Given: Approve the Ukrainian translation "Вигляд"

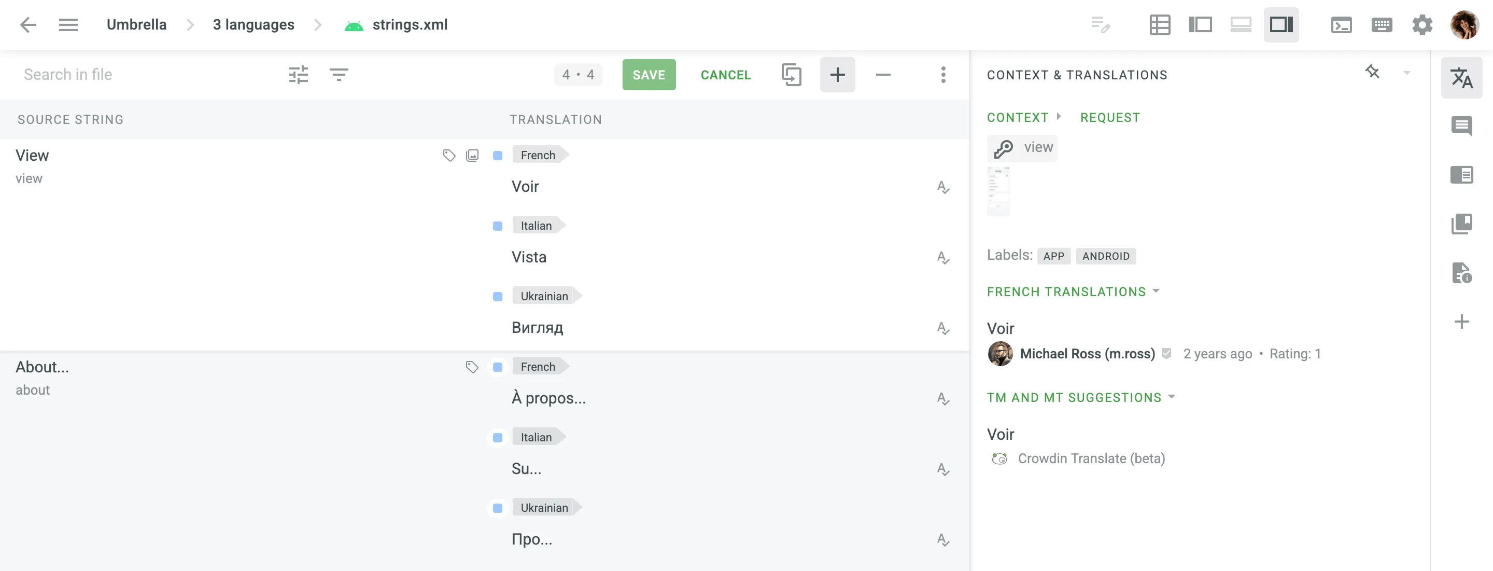Looking at the screenshot, I should (943, 328).
